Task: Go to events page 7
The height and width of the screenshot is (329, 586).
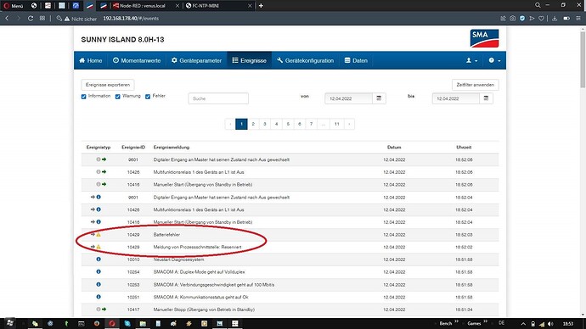Action: click(311, 124)
